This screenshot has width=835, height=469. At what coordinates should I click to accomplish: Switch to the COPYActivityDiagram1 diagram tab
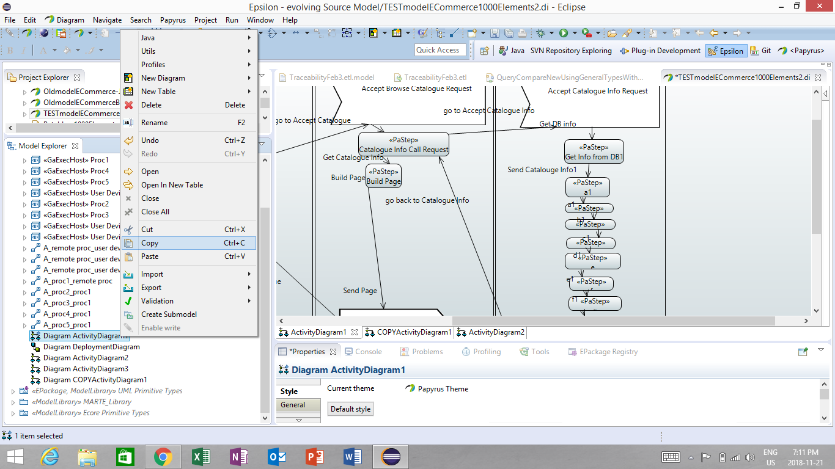pos(408,332)
